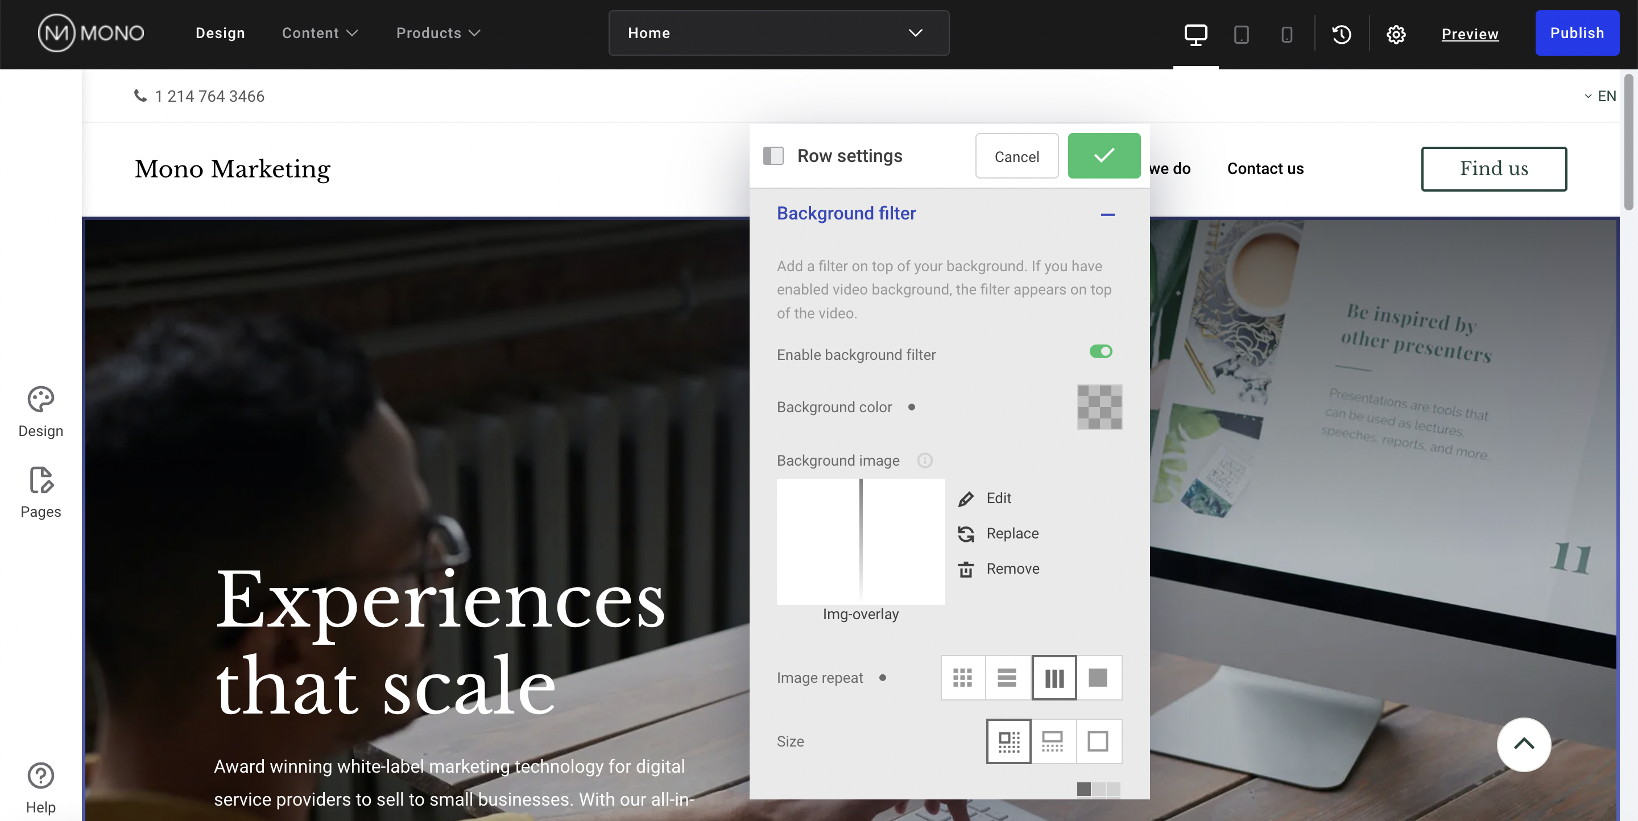
Task: Open the Background color swatch
Action: coord(1099,407)
